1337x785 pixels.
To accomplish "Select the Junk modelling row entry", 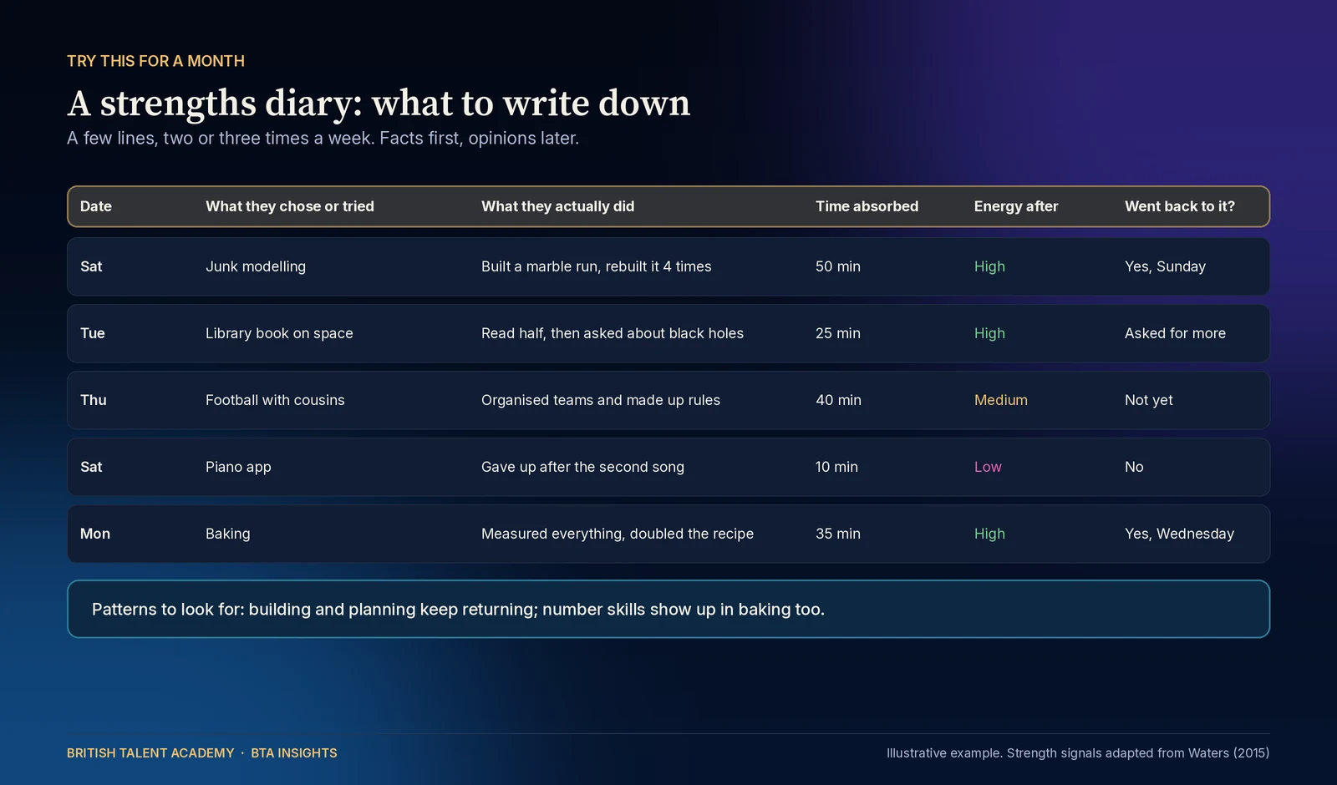I will pos(256,266).
